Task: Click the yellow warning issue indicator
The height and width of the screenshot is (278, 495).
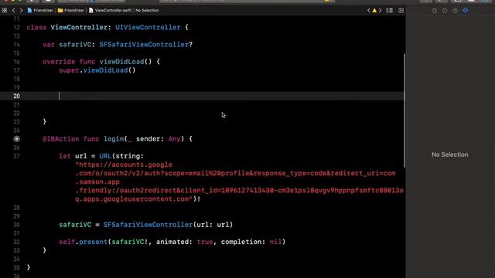Action: coord(374,10)
